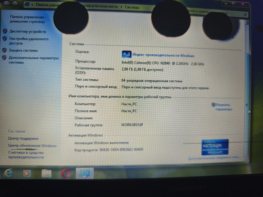Click shield icon beside Защита системы

point(4,50)
